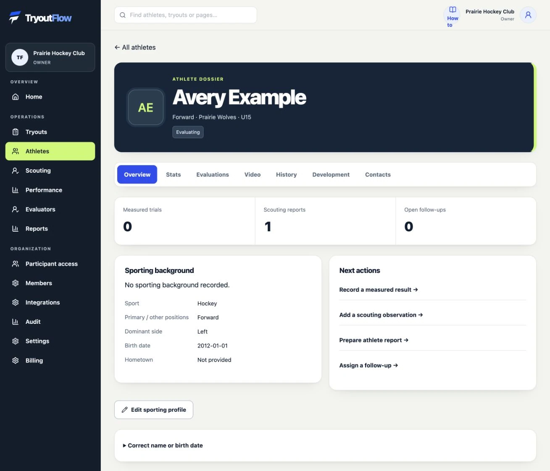Open the Video tab

pos(253,175)
